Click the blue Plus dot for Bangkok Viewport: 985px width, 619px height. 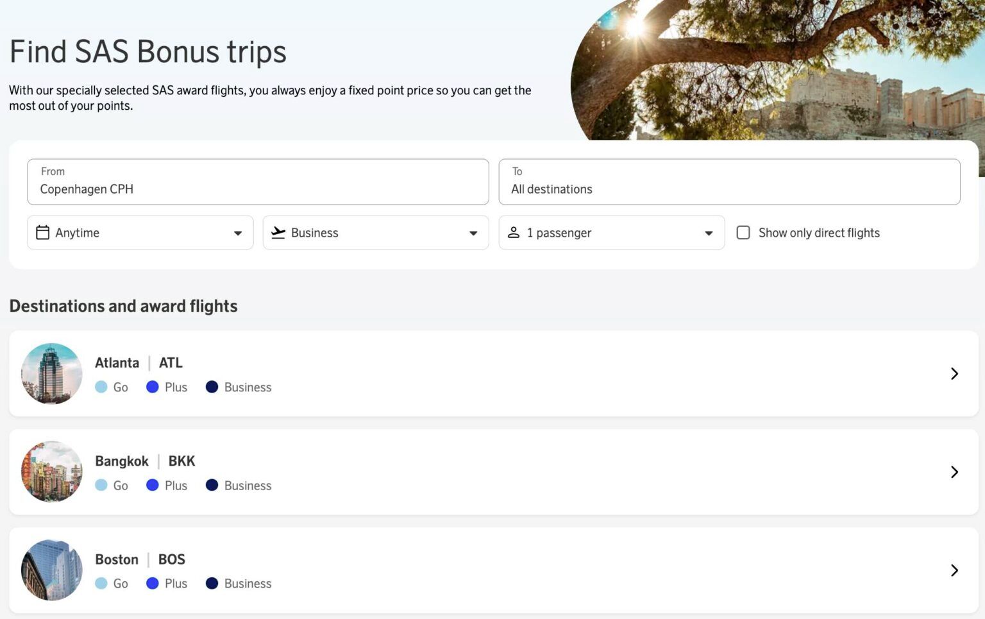(x=153, y=485)
